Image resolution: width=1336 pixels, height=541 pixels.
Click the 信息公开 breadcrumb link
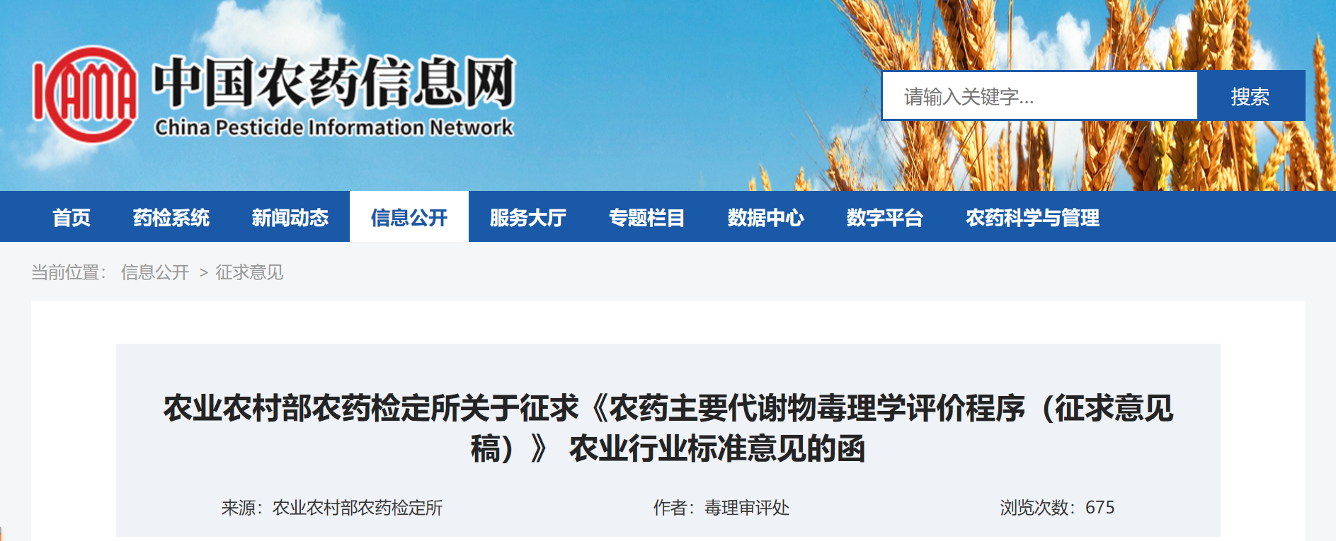point(155,272)
